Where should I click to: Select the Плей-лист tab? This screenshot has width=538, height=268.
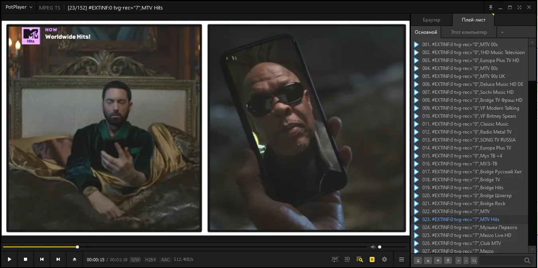click(473, 20)
